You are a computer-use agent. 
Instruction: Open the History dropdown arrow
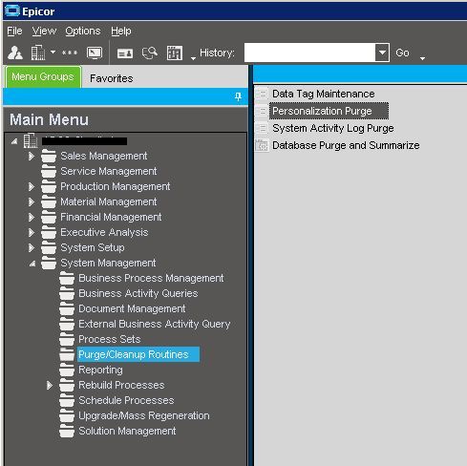(x=382, y=53)
